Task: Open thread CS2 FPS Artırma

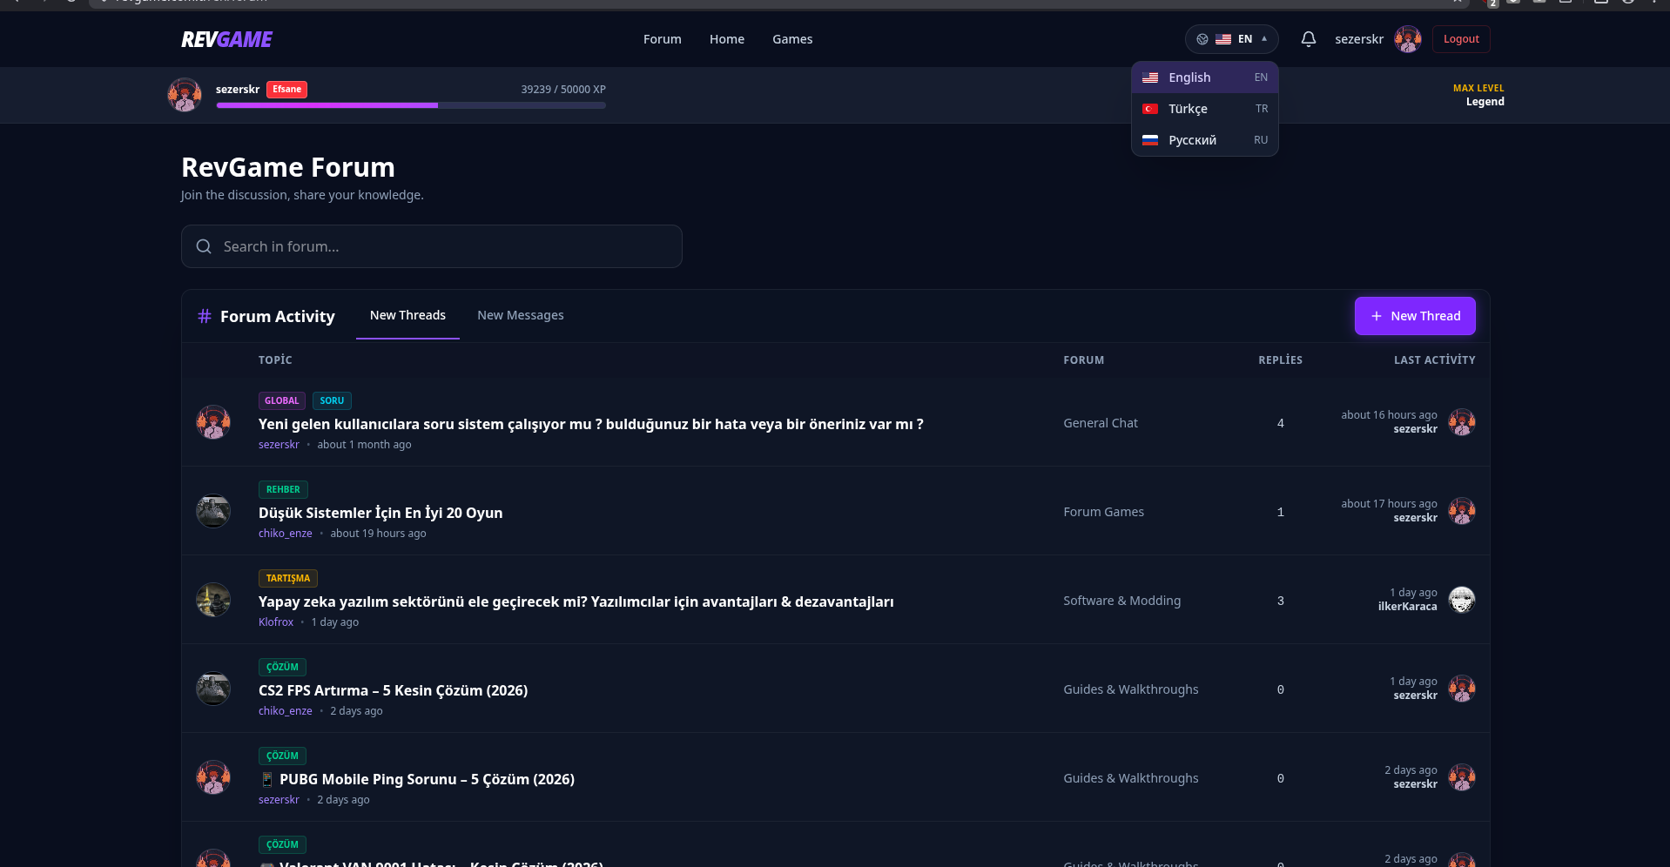Action: (x=393, y=690)
